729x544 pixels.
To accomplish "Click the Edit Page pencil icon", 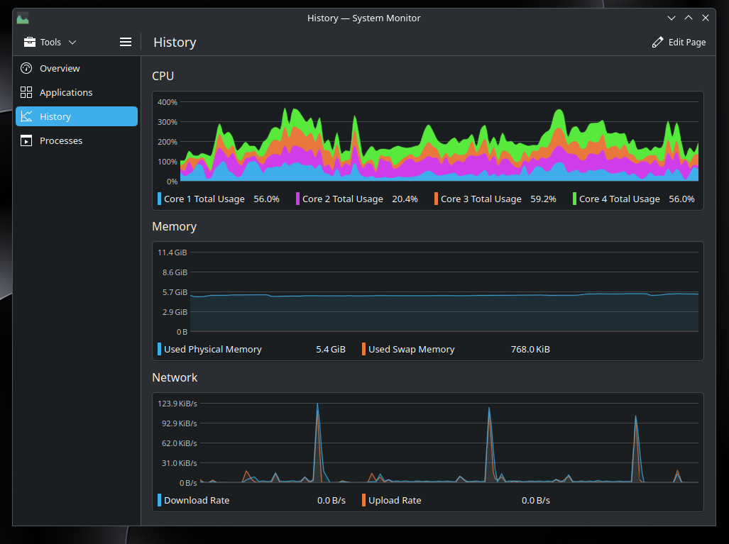I will coord(657,43).
